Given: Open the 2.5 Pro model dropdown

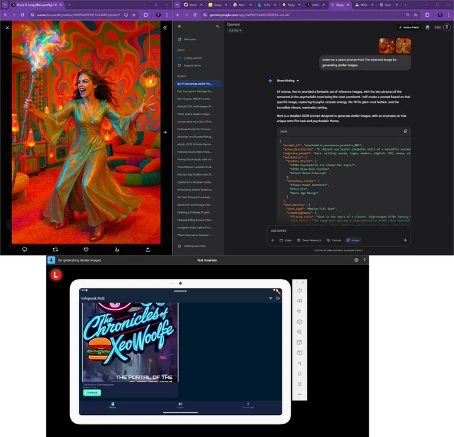Looking at the screenshot, I should click(235, 31).
